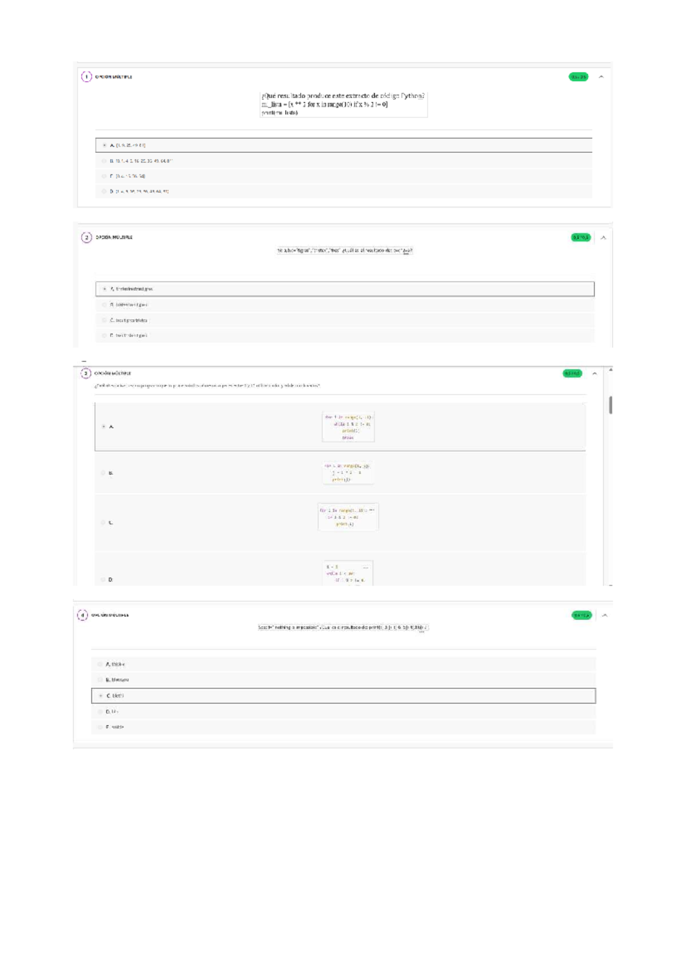Image resolution: width=686 pixels, height=970 pixels.
Task: Select option B radio in question 3
Action: [103, 473]
